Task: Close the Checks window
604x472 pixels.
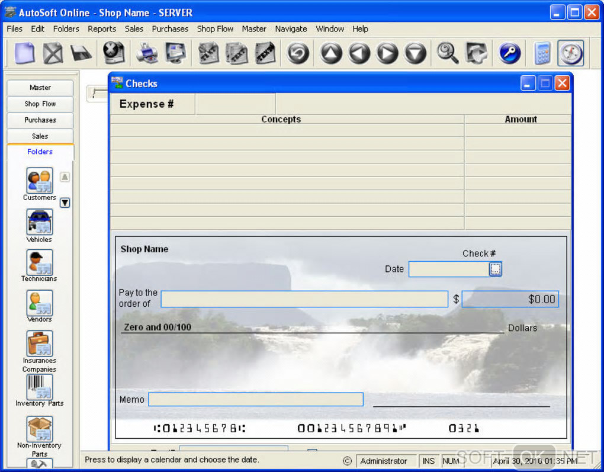Action: point(562,84)
